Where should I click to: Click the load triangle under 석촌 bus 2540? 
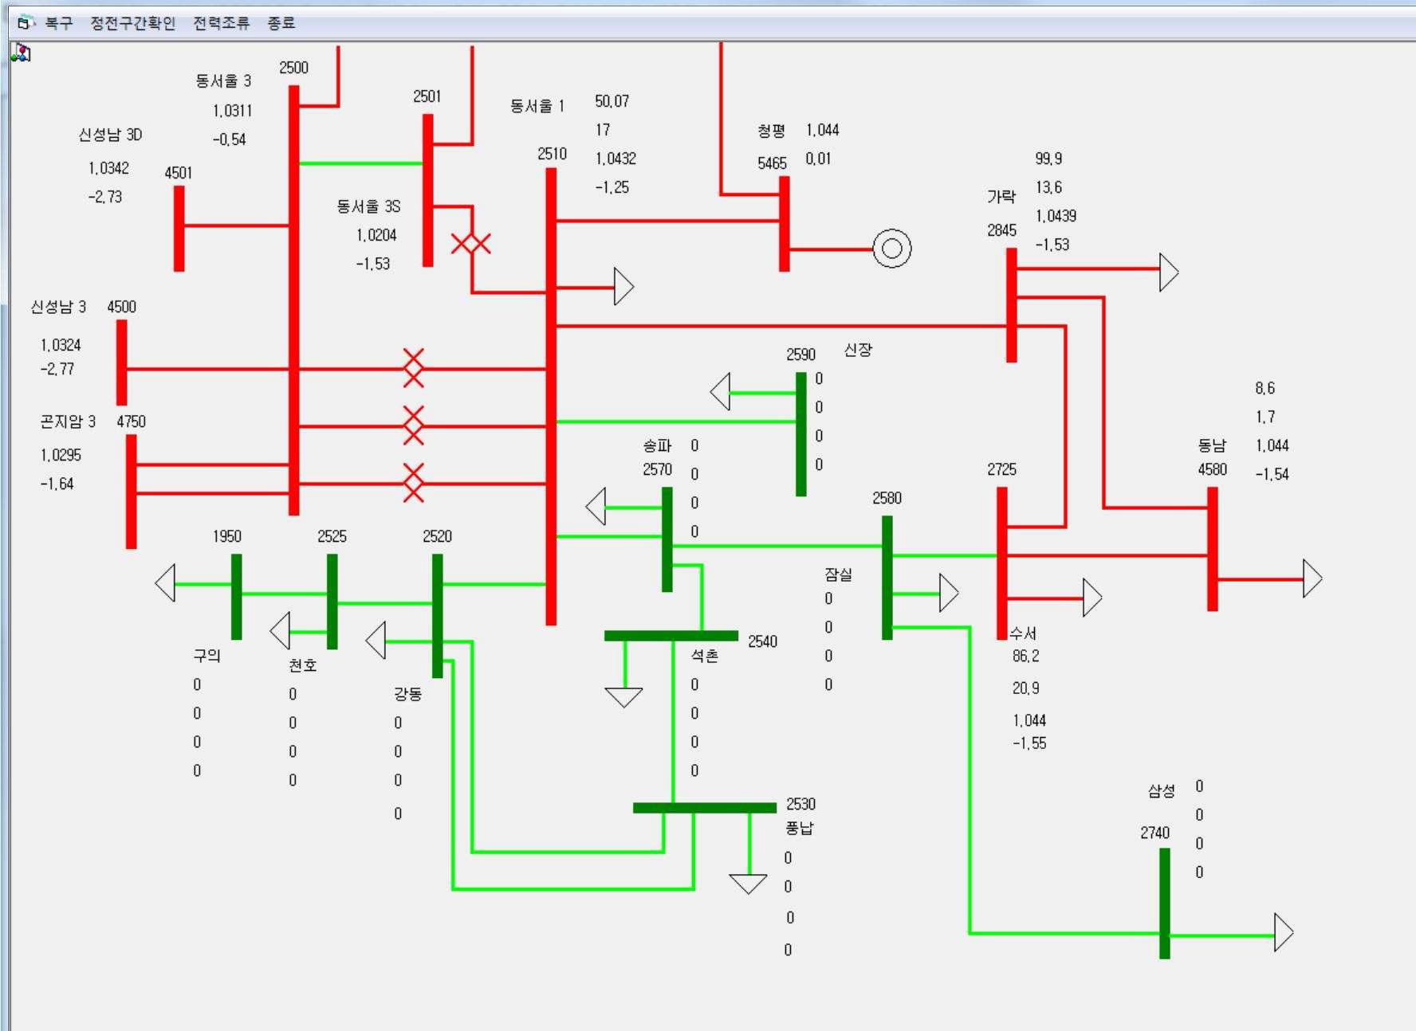pos(624,698)
